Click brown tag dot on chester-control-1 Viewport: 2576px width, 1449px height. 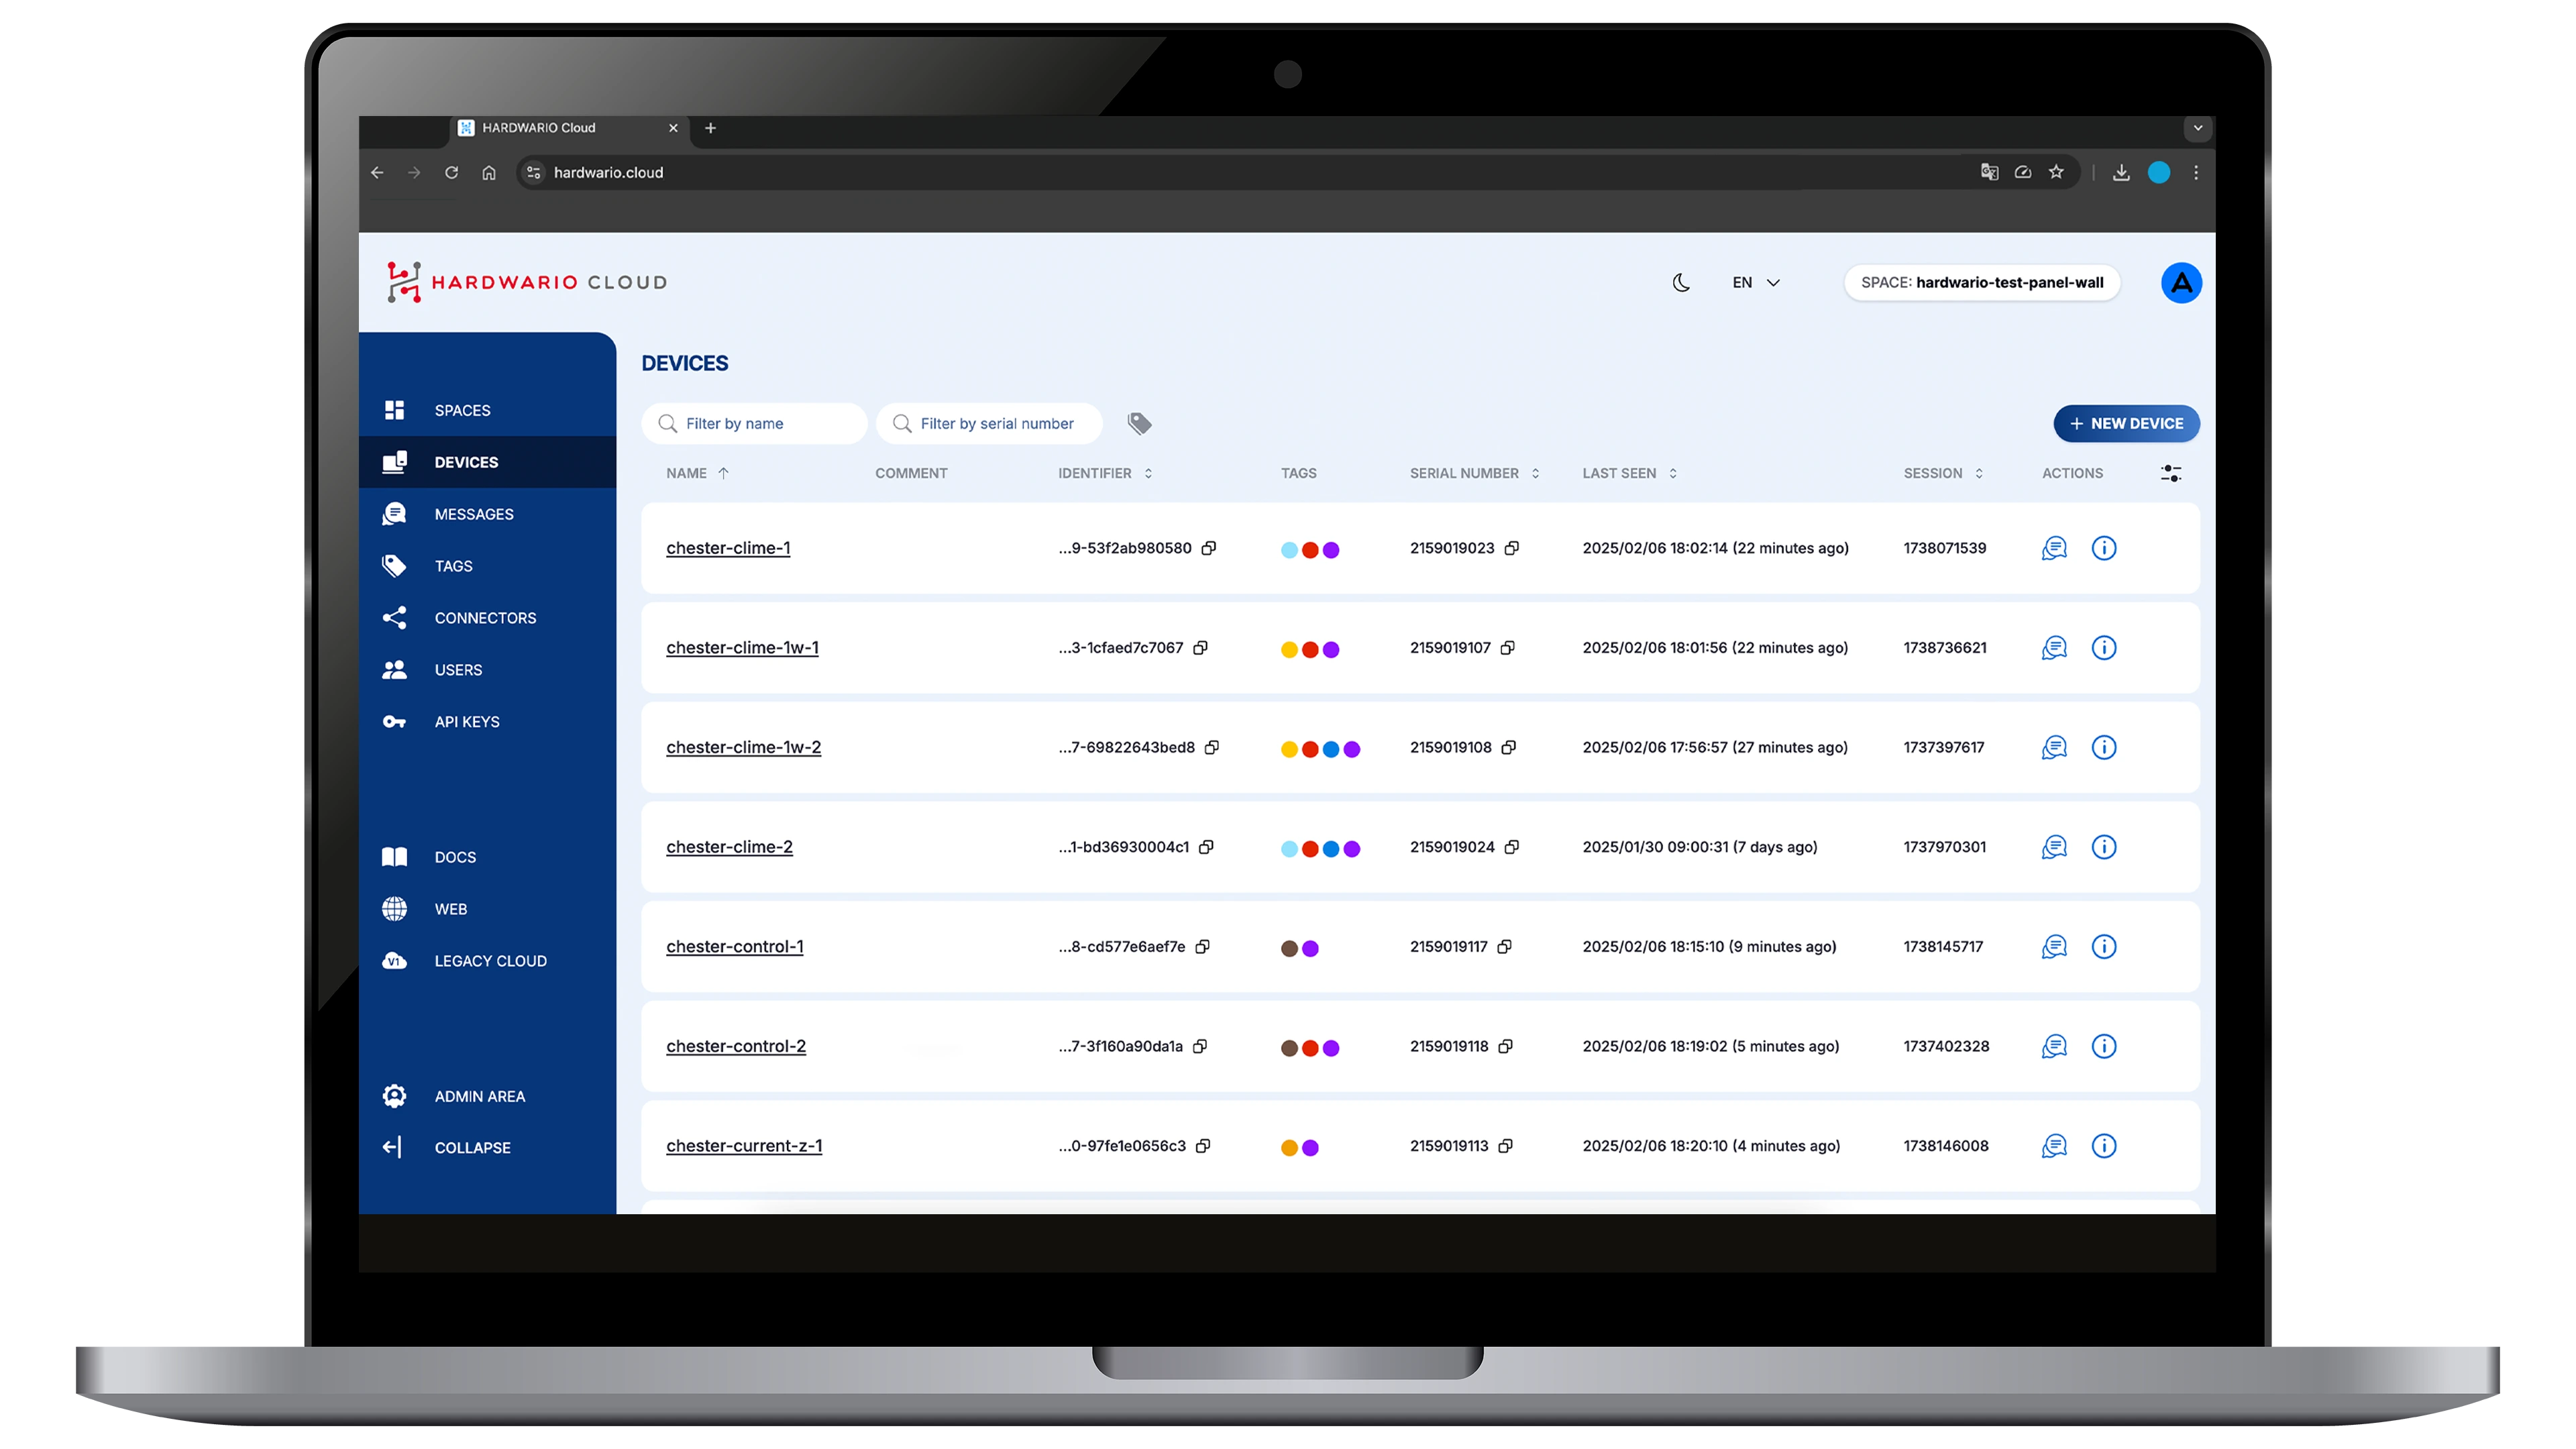click(x=1289, y=949)
